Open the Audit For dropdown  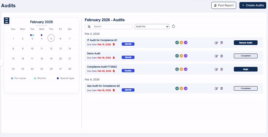click(152, 27)
